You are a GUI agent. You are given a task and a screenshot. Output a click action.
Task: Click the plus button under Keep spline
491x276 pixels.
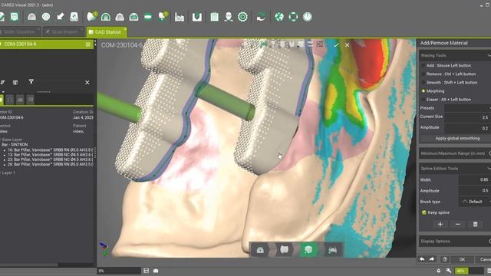440,224
